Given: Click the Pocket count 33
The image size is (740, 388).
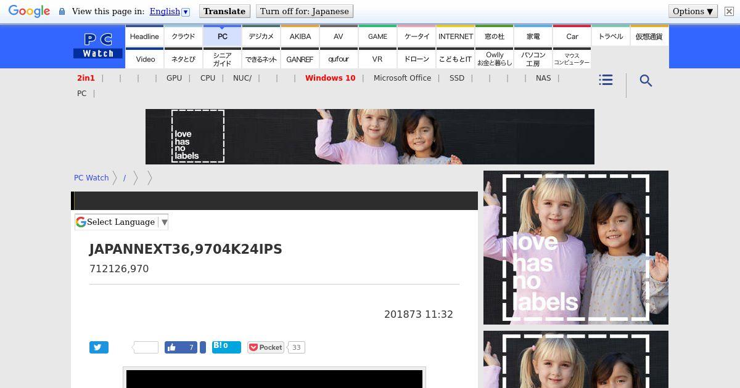Looking at the screenshot, I should coord(296,347).
